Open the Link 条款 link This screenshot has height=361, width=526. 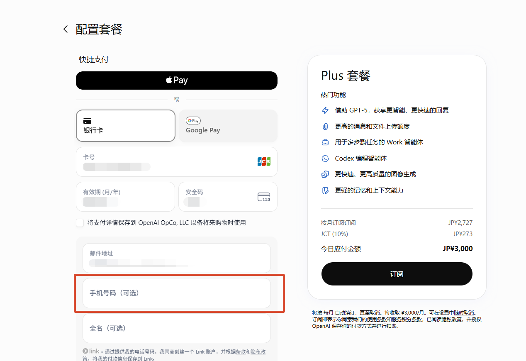click(x=241, y=352)
